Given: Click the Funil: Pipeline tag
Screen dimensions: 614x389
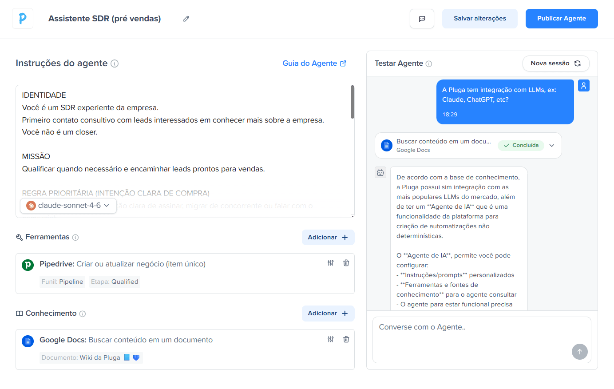Looking at the screenshot, I should coord(62,282).
